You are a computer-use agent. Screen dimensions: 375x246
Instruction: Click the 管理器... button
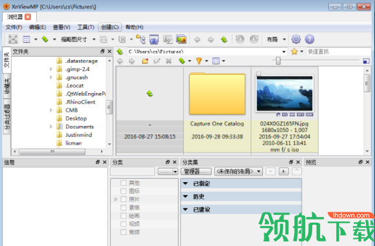[196, 171]
